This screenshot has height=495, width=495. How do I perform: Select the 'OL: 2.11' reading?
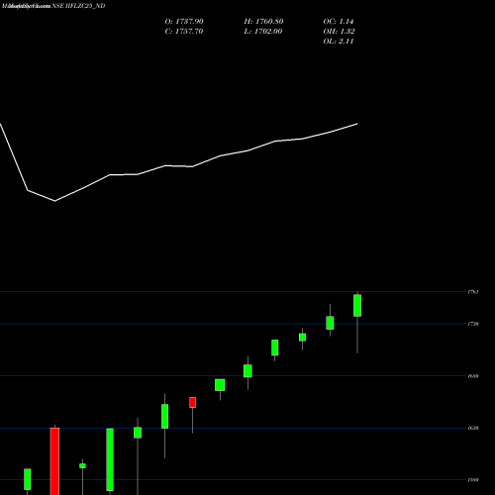(339, 42)
